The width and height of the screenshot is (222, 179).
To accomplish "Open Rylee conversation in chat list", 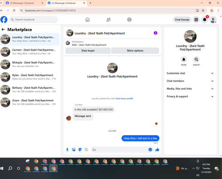I will click(x=30, y=77).
